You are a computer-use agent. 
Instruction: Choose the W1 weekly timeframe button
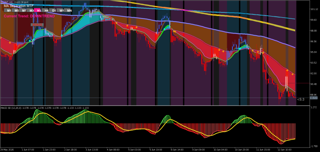(60, 10)
